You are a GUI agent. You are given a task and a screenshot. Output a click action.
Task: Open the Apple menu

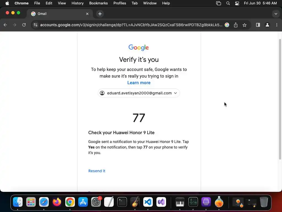coord(7,3)
